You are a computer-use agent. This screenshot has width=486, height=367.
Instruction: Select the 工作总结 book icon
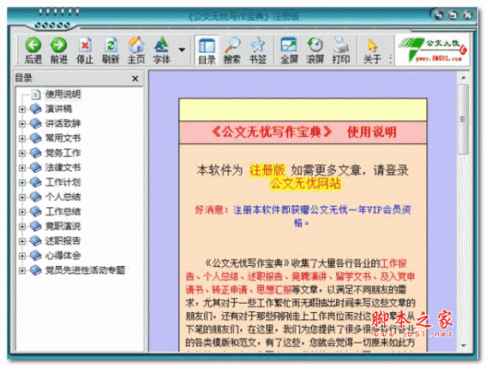[x=36, y=211]
